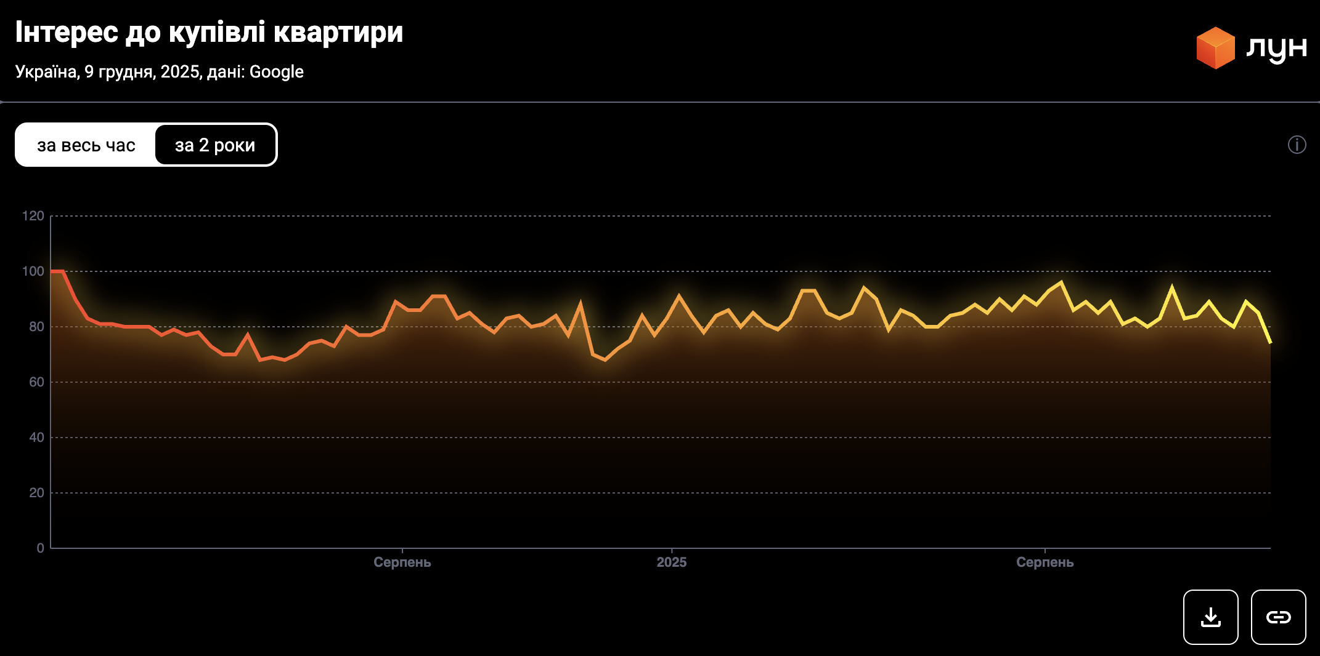This screenshot has height=656, width=1320.
Task: Click the subtitle mentioning Google data source
Action: pos(159,72)
